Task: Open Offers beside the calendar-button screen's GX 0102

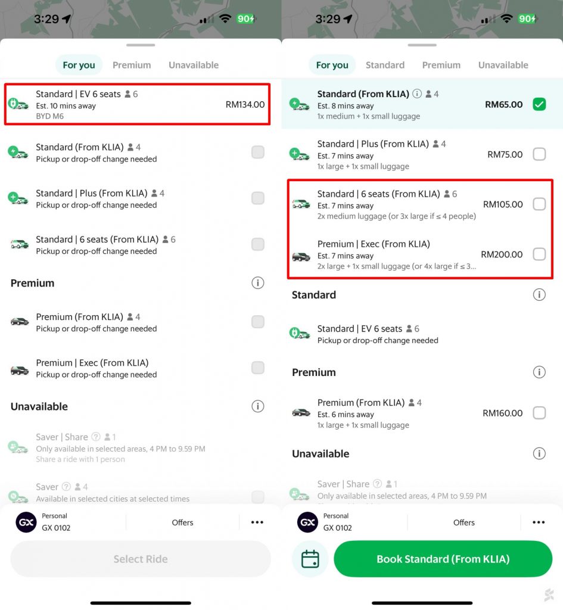Action: pyautogui.click(x=464, y=522)
